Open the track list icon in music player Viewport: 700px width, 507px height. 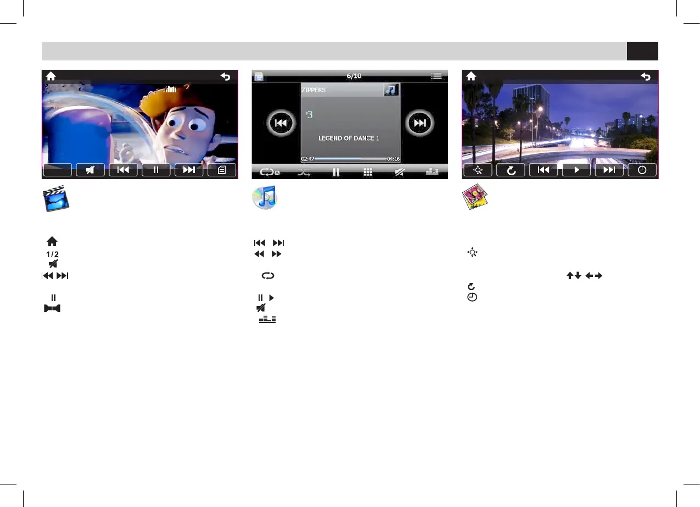click(x=436, y=76)
